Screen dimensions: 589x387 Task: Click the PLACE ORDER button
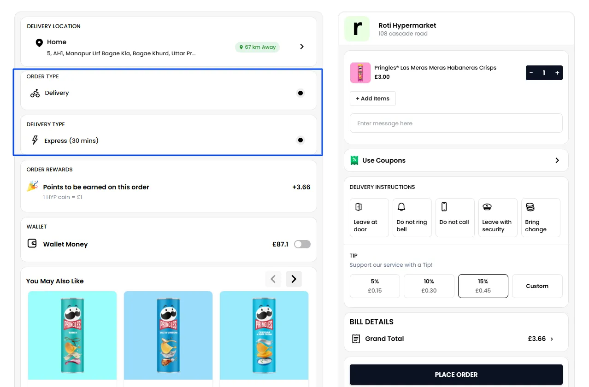[x=456, y=375]
